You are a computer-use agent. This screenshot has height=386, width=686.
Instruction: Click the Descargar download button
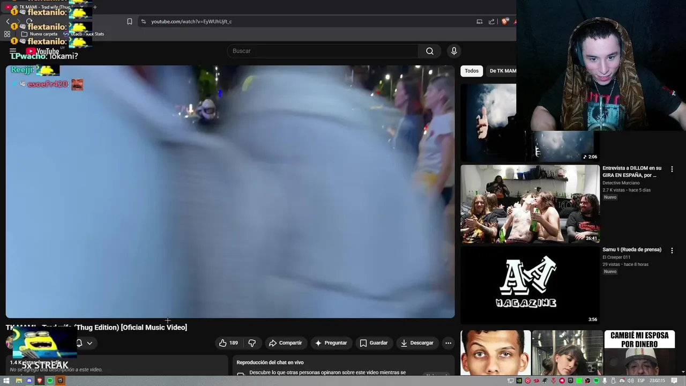click(x=416, y=343)
